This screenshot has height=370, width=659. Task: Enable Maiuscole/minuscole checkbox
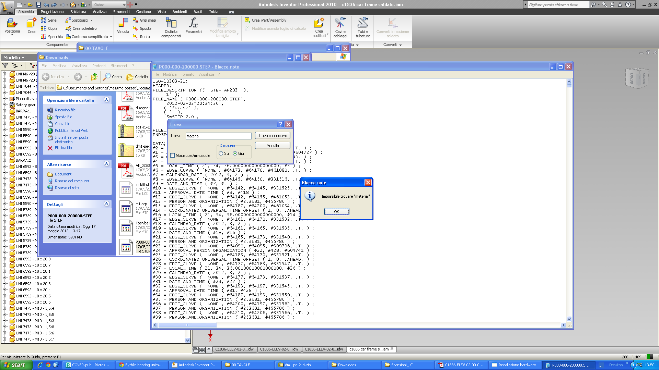click(173, 156)
